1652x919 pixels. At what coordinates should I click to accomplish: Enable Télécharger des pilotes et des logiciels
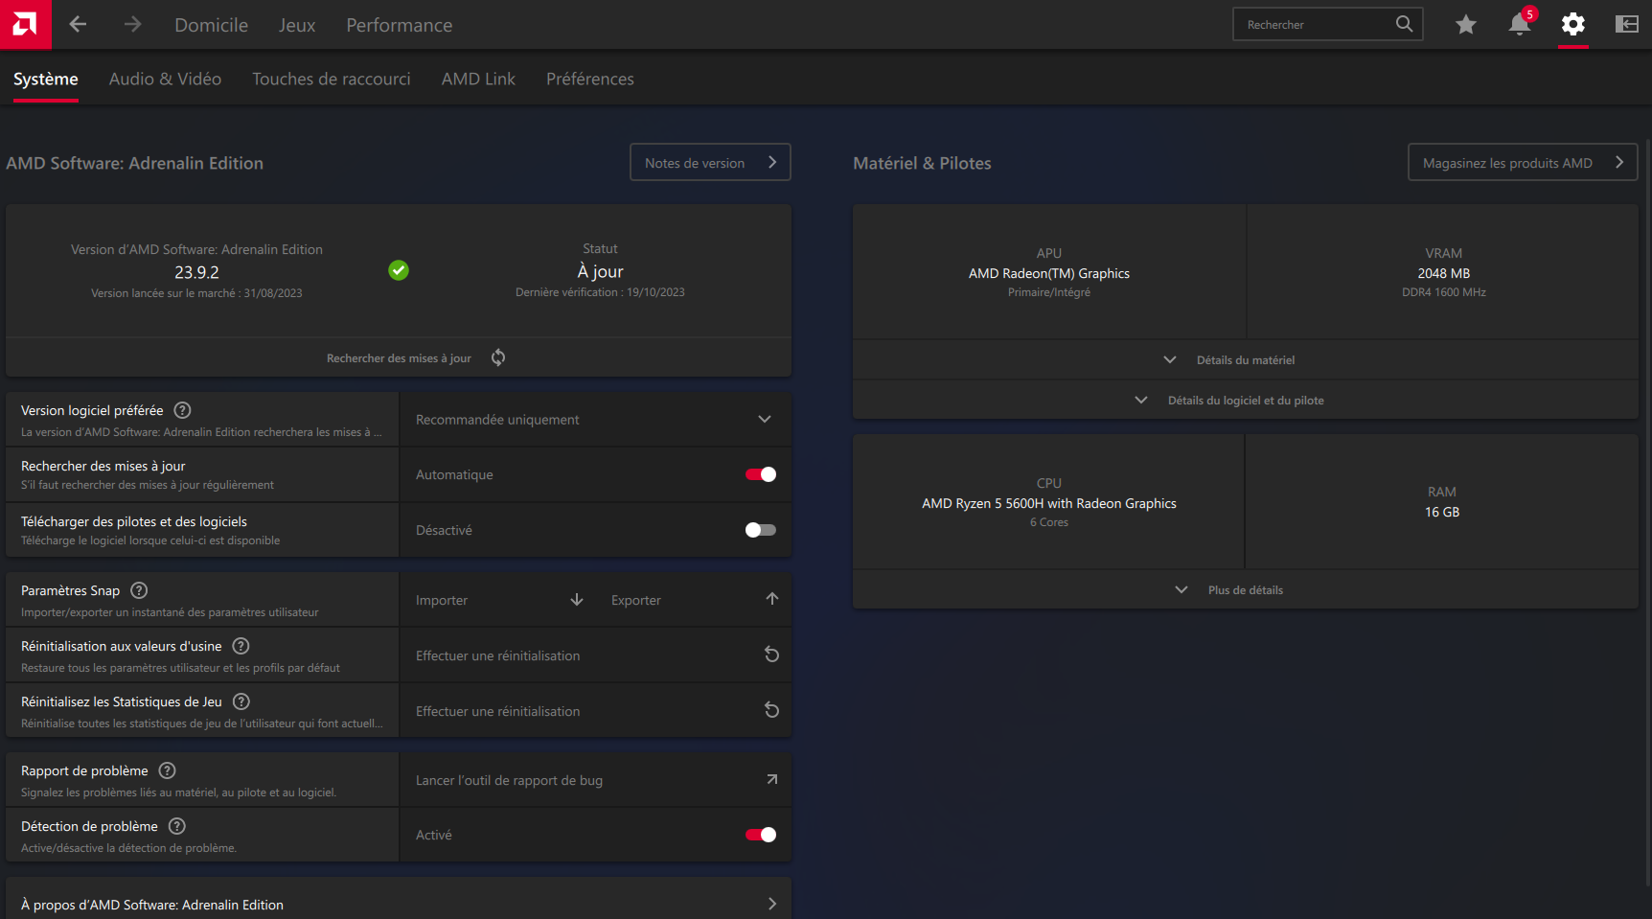(761, 530)
